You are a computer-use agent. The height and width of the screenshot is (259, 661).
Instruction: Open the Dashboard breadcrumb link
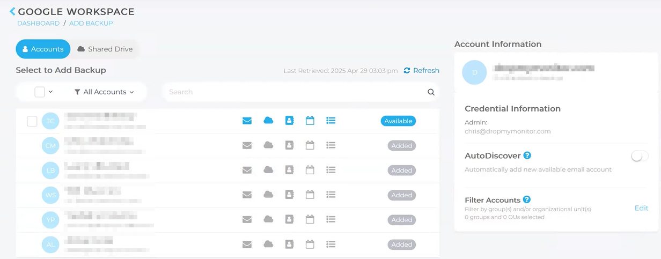[38, 23]
